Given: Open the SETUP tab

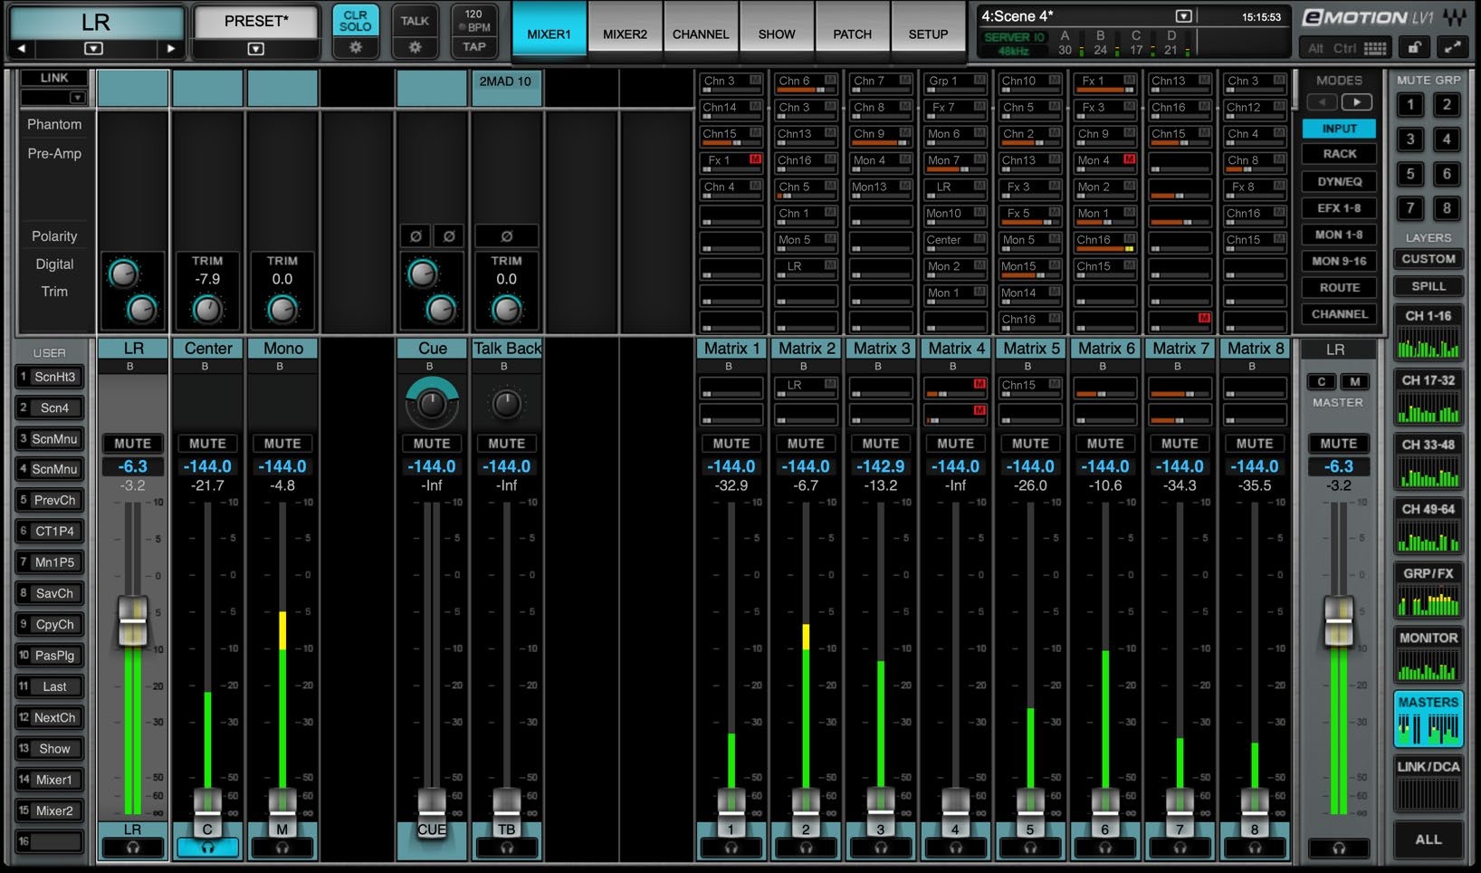Looking at the screenshot, I should click(928, 34).
